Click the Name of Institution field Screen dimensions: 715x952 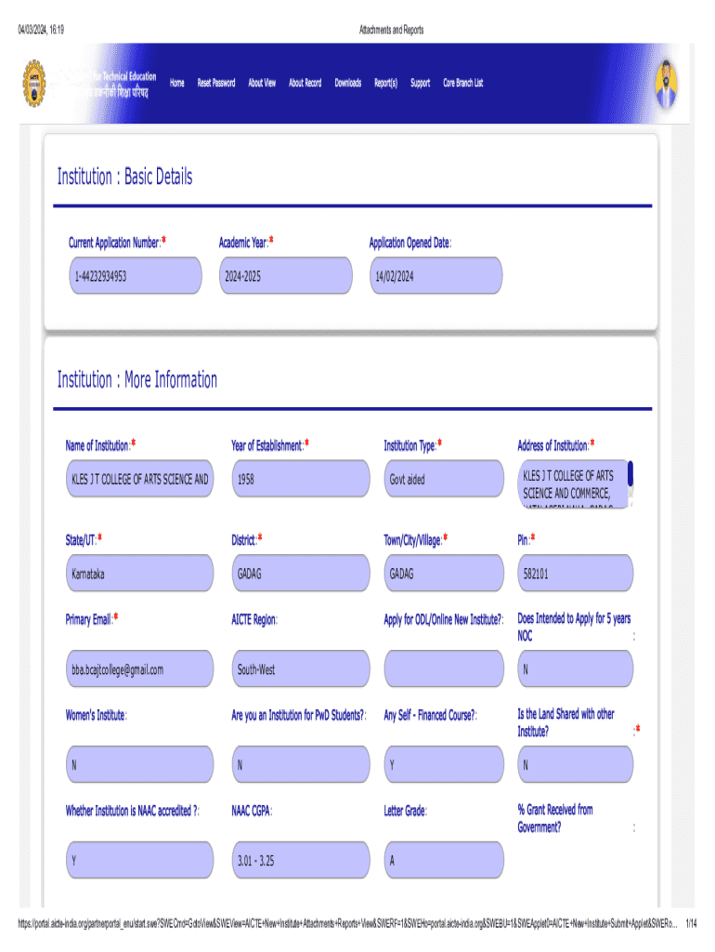[139, 480]
